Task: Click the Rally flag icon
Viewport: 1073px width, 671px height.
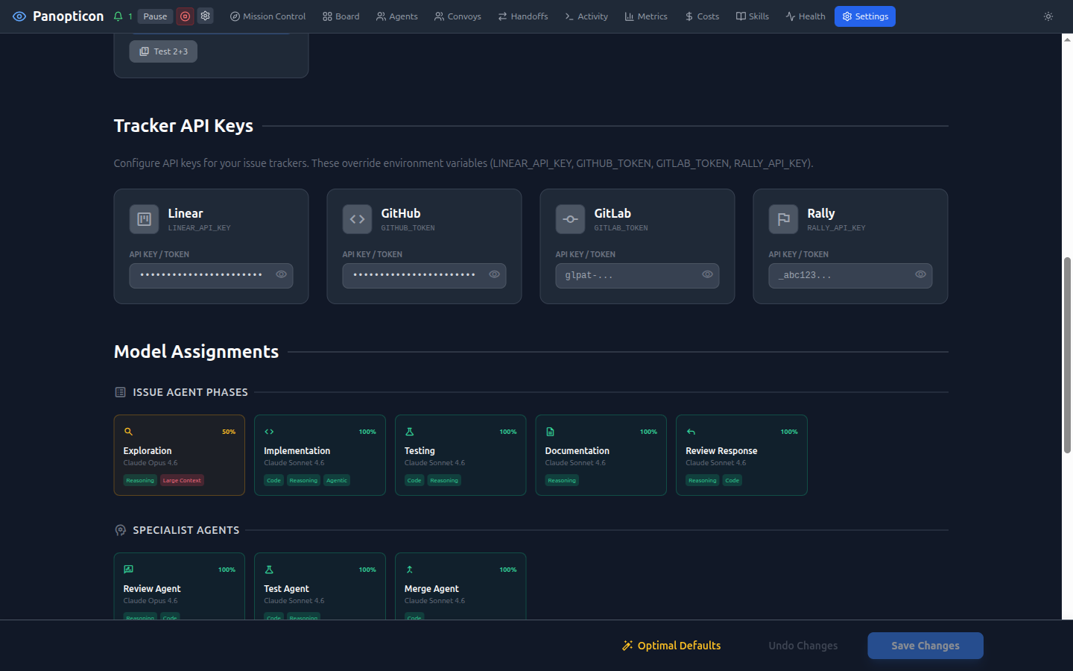Action: 783,219
